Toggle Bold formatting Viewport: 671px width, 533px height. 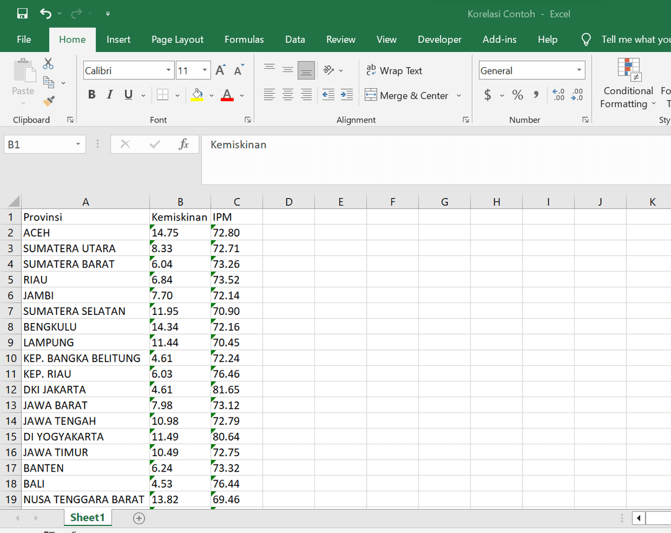[91, 94]
